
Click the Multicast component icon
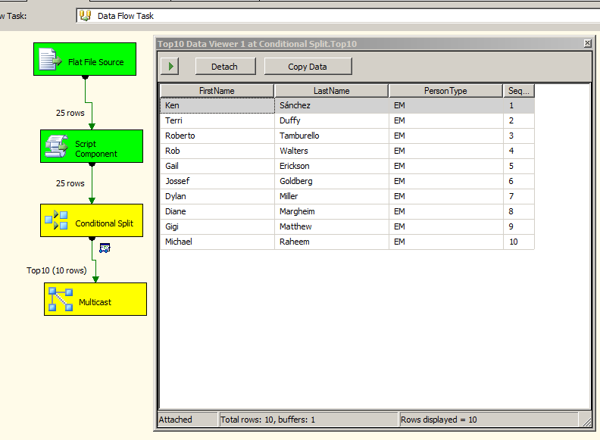(x=61, y=299)
